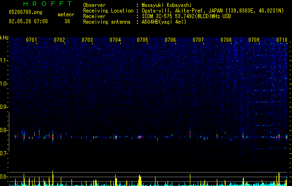
Task: Click the 0704 time marker
Action: [x=115, y=40]
